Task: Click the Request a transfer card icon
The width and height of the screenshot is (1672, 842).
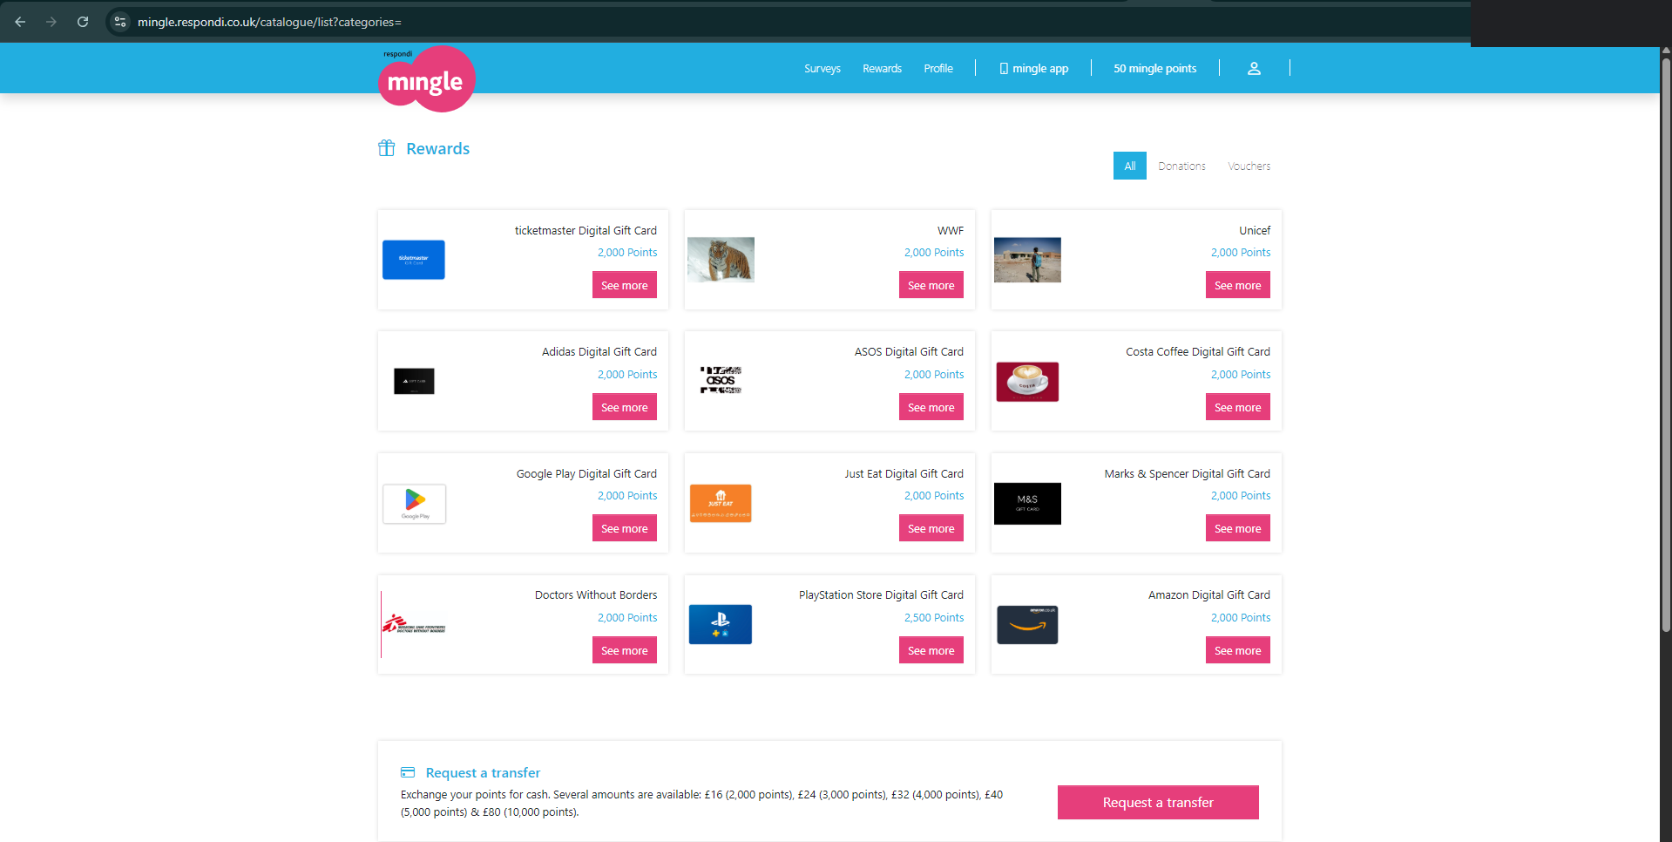Action: point(408,772)
